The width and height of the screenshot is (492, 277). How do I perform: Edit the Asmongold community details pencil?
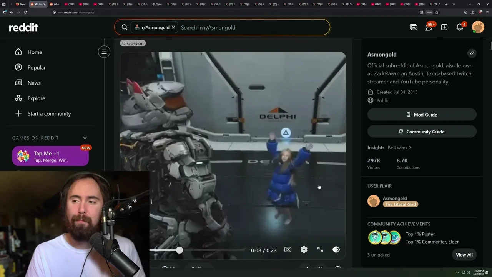click(x=472, y=53)
